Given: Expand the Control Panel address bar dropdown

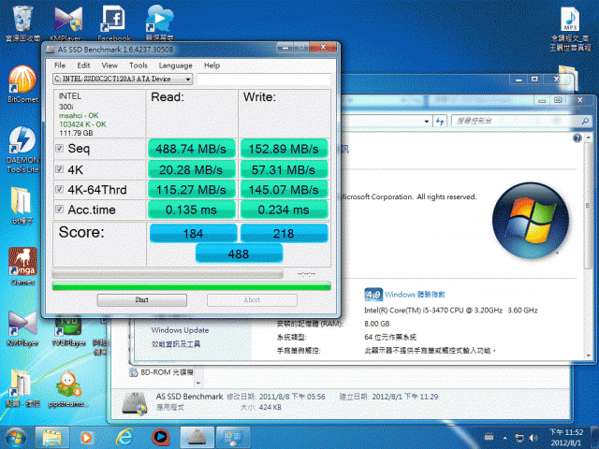Looking at the screenshot, I should pyautogui.click(x=427, y=122).
